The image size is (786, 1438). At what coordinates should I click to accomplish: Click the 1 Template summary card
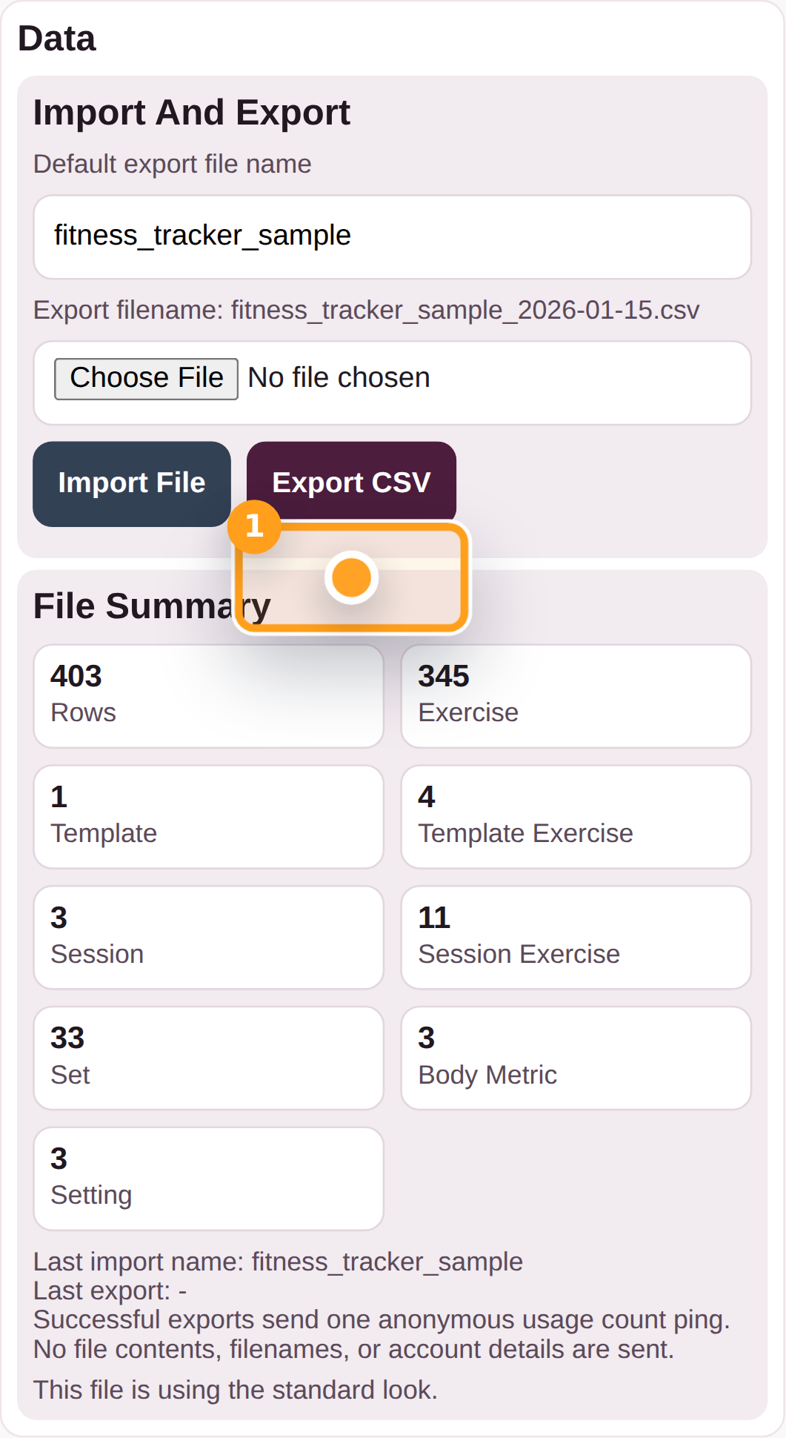(207, 816)
